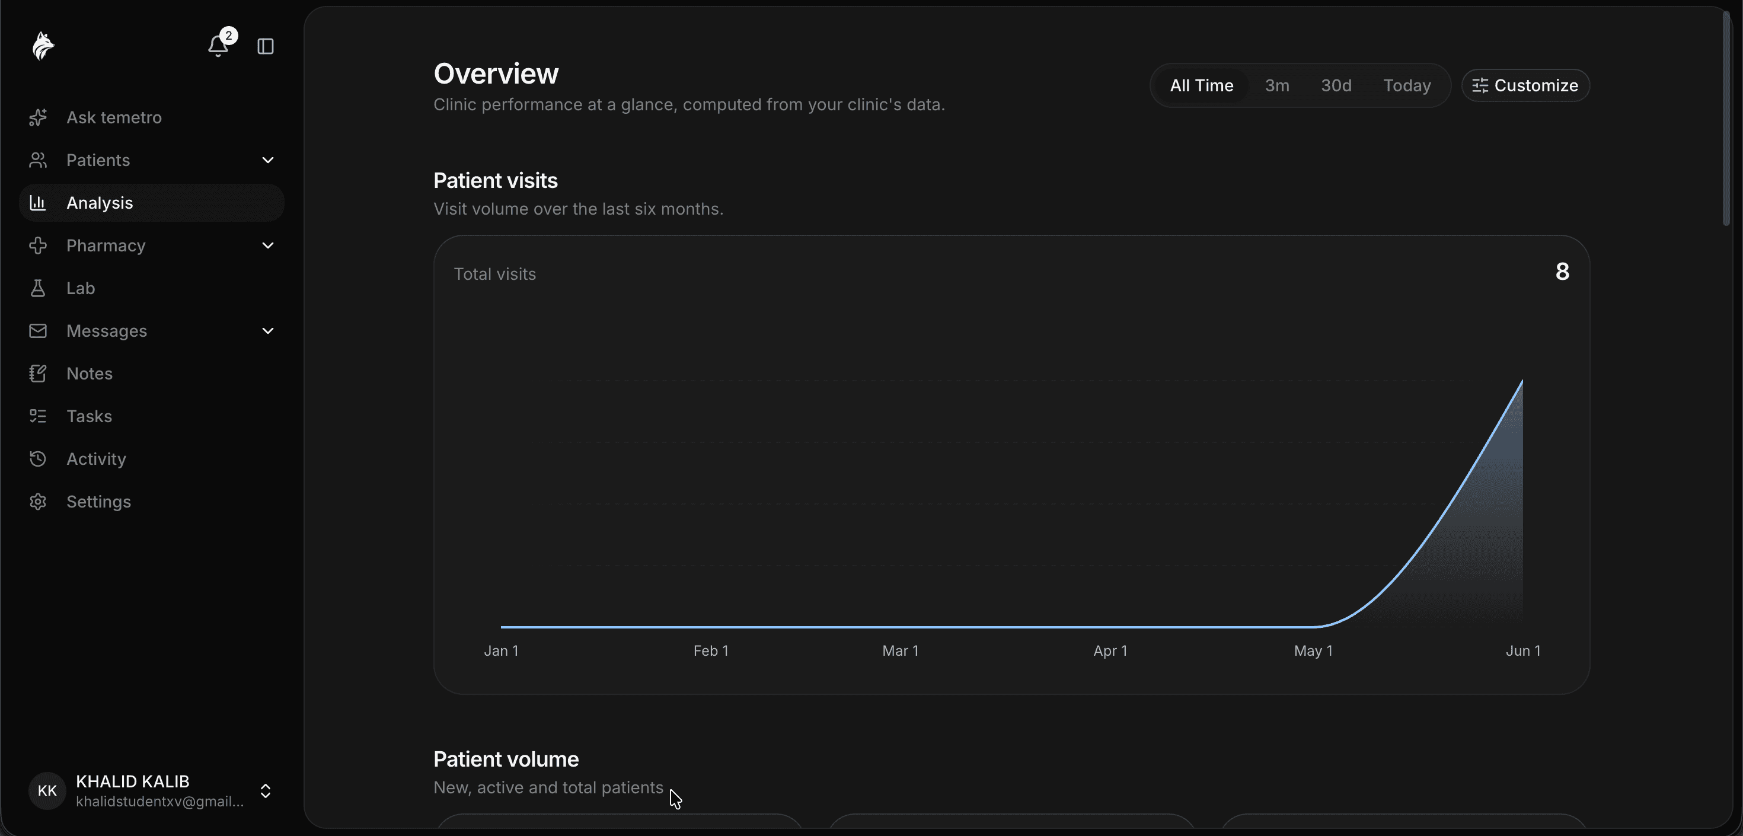Select the 3m time range

[x=1277, y=85]
